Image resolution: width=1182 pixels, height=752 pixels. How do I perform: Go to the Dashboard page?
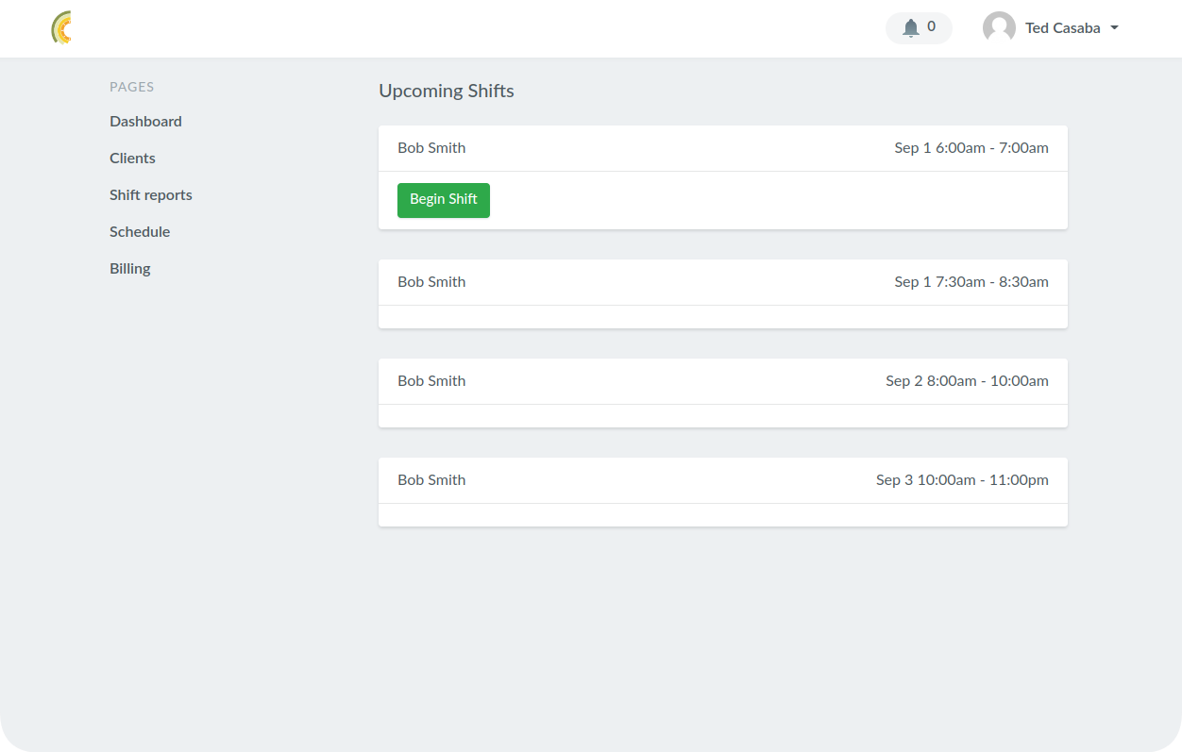[x=145, y=122]
